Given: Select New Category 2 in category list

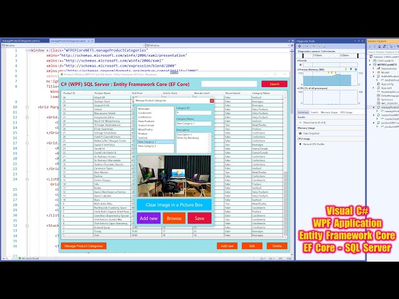Looking at the screenshot, I should 155,146.
